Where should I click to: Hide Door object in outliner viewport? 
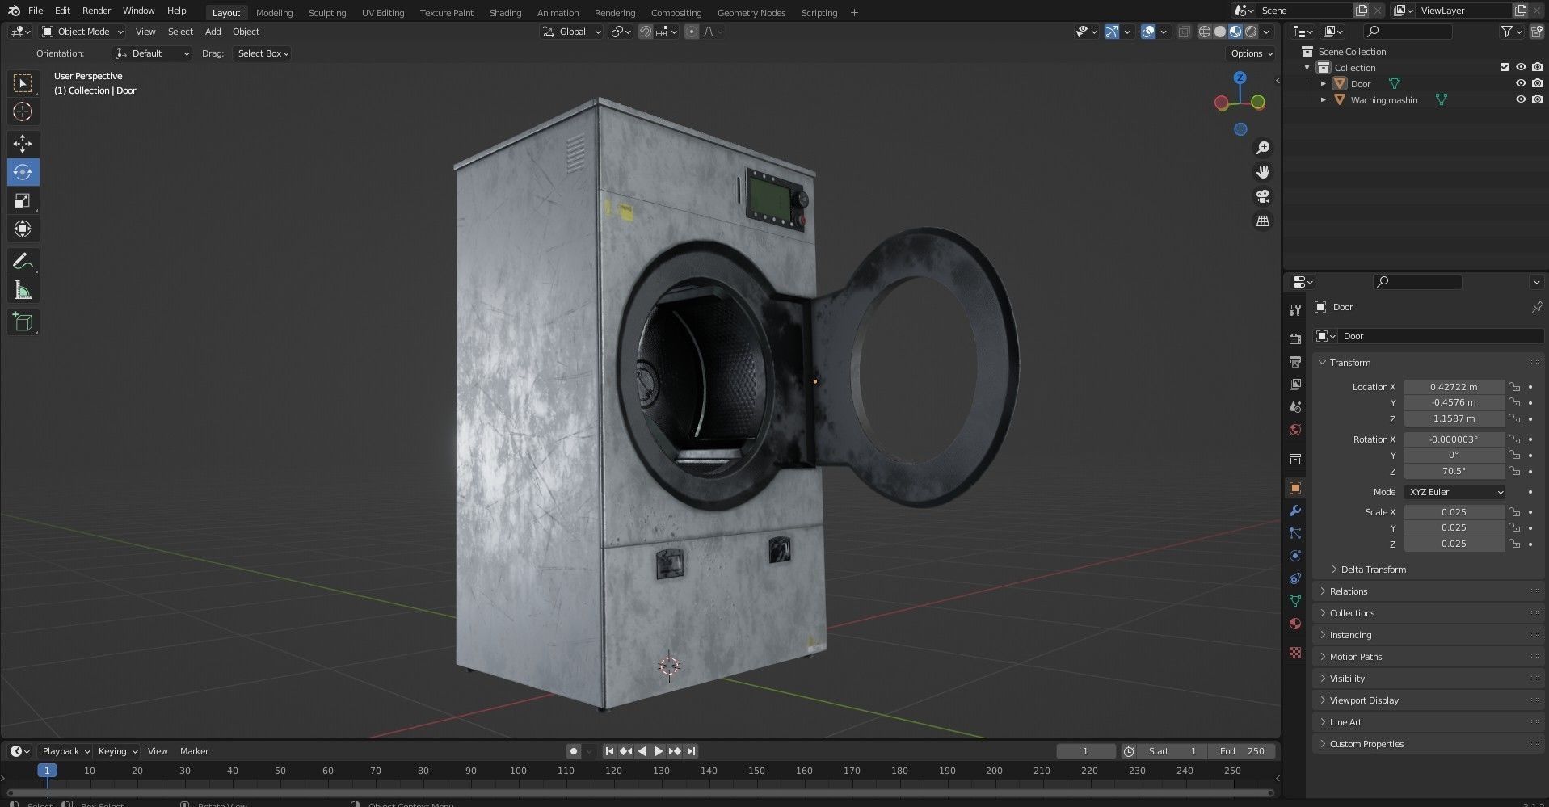(1520, 83)
